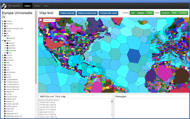Click Analyze provinces.bmp button
Image resolution: width=190 pixels, height=119 pixels.
[87, 13]
